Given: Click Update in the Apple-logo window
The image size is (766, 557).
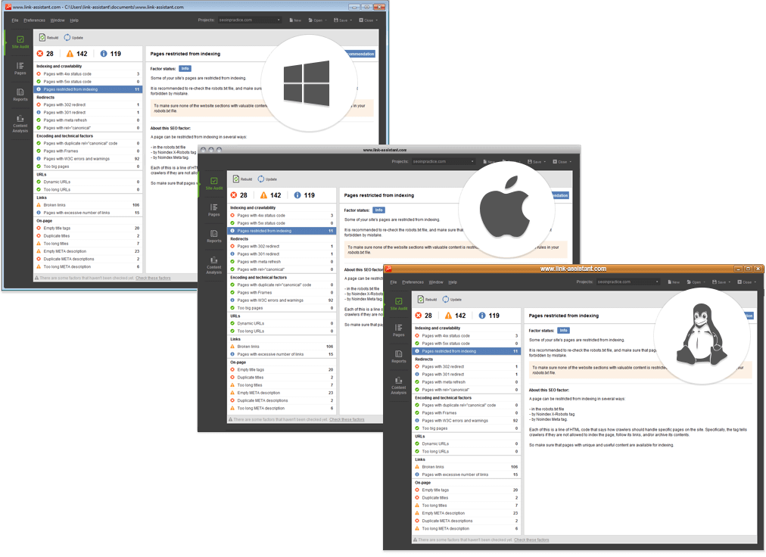Looking at the screenshot, I should click(x=267, y=179).
